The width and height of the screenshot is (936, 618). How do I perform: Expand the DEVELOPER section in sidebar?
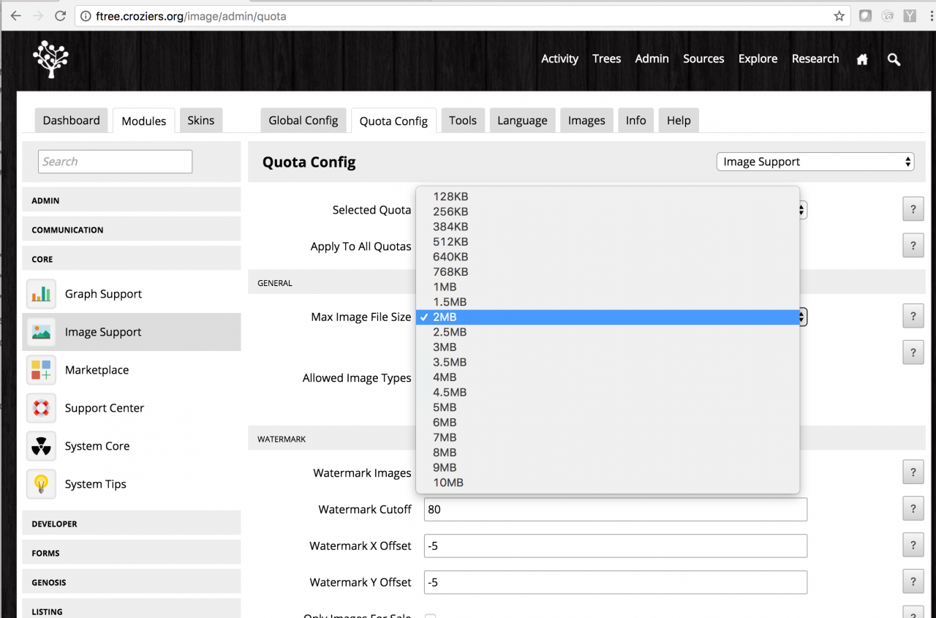pos(132,524)
